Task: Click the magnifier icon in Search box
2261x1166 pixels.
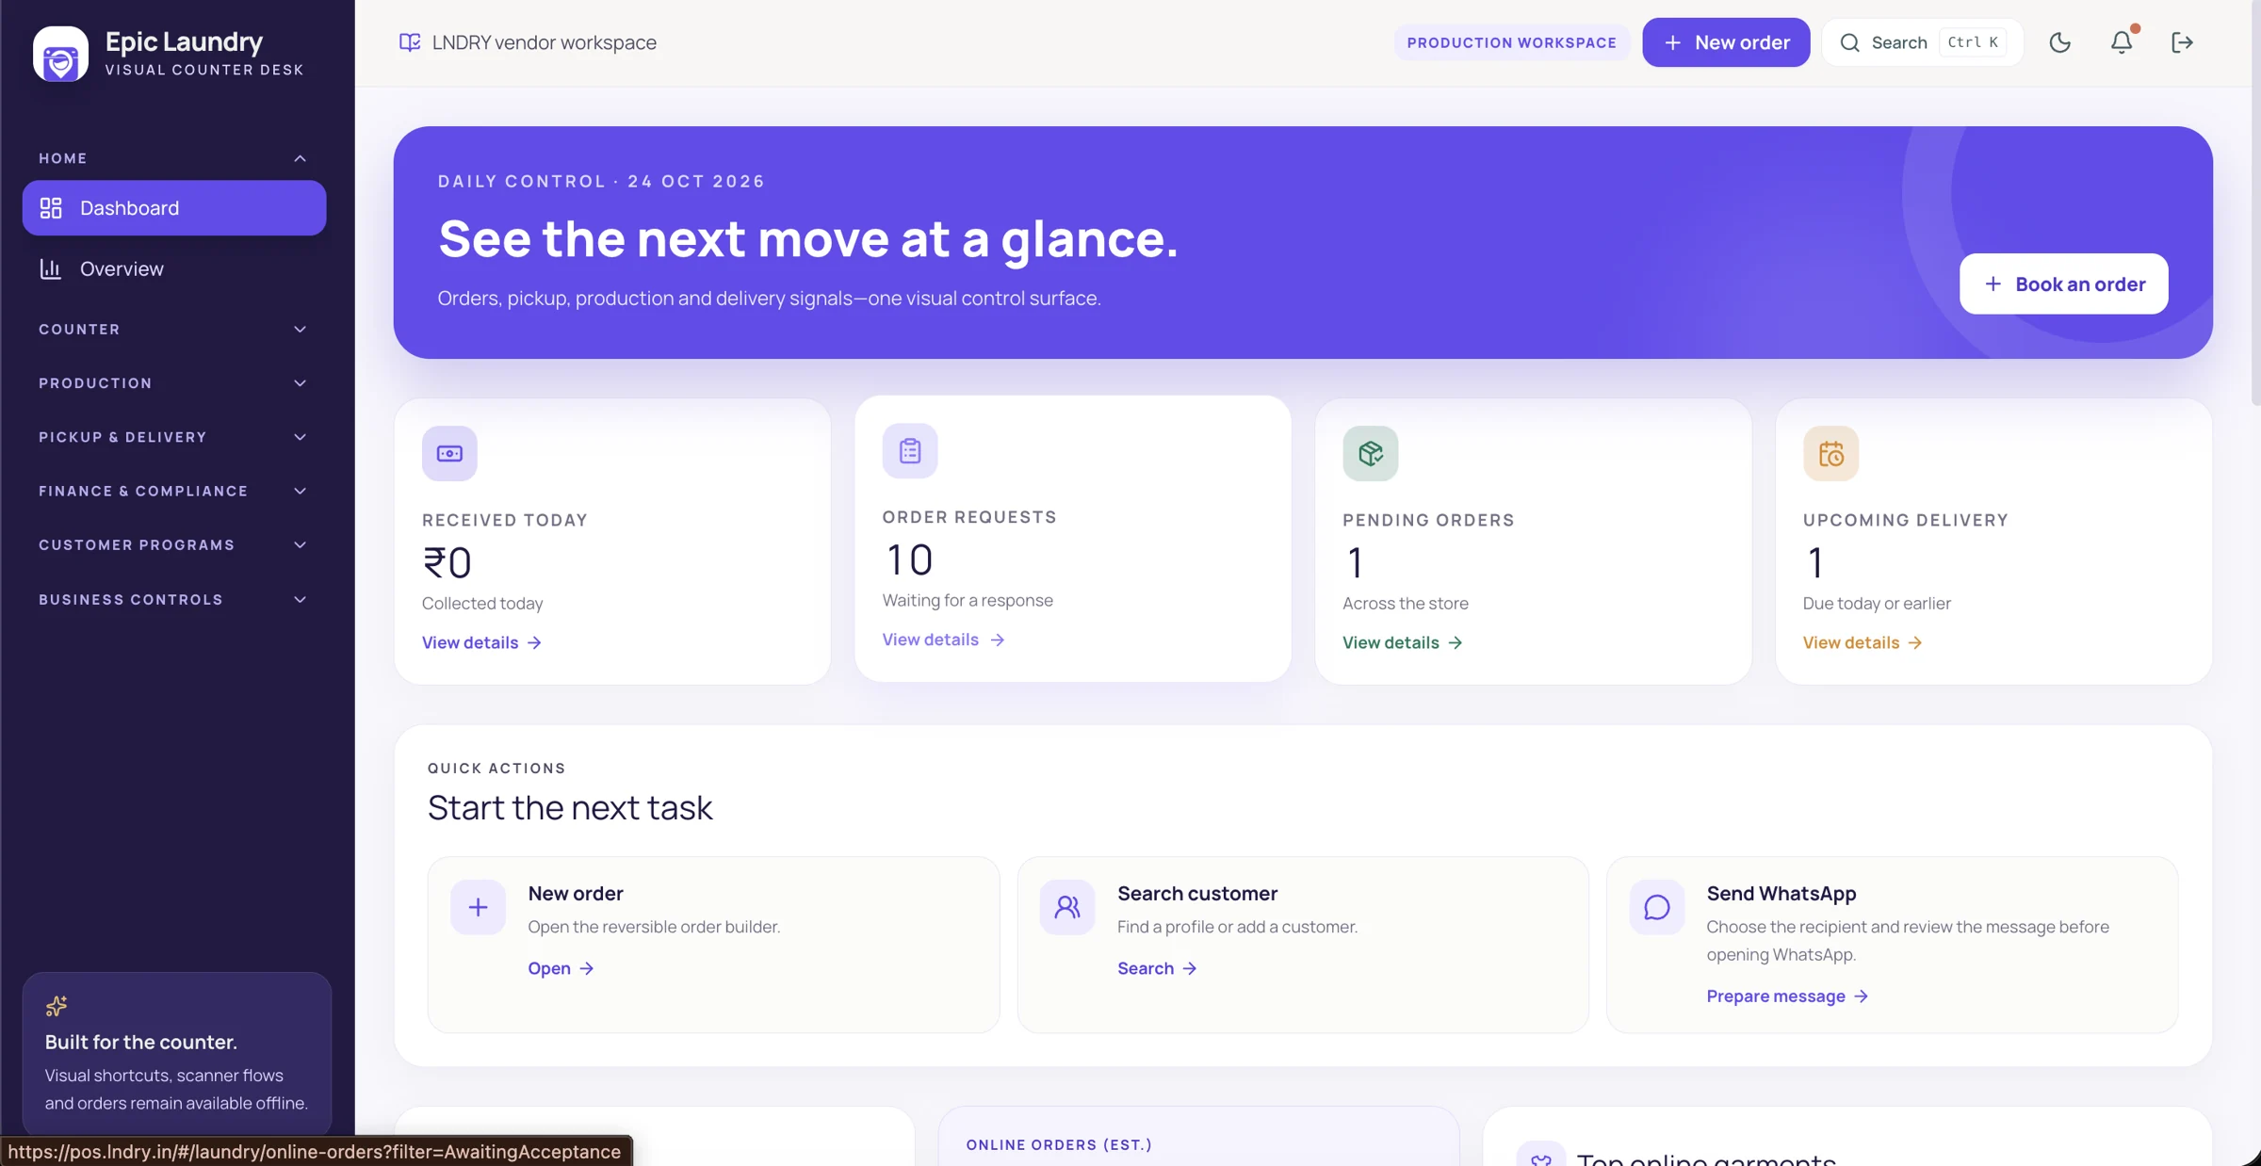Action: [x=1850, y=42]
